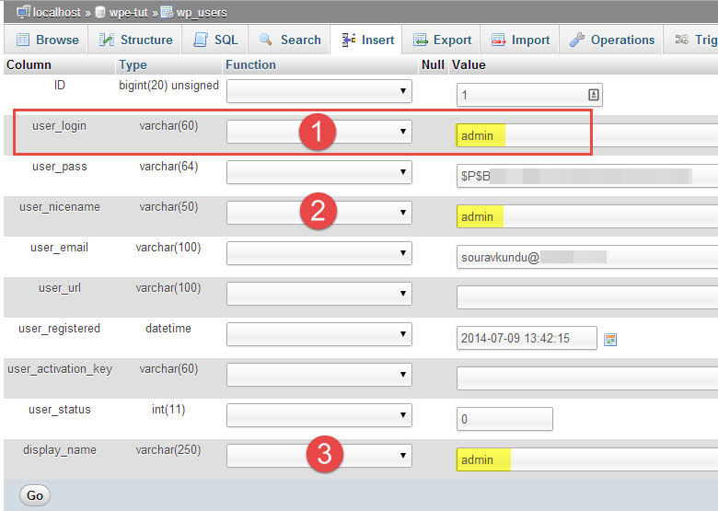Open calendar picker for user_registered

pyautogui.click(x=610, y=340)
